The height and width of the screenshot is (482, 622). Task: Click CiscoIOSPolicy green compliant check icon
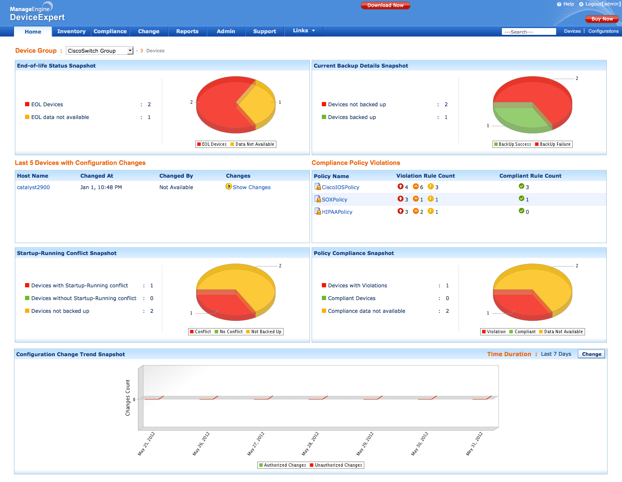click(521, 186)
